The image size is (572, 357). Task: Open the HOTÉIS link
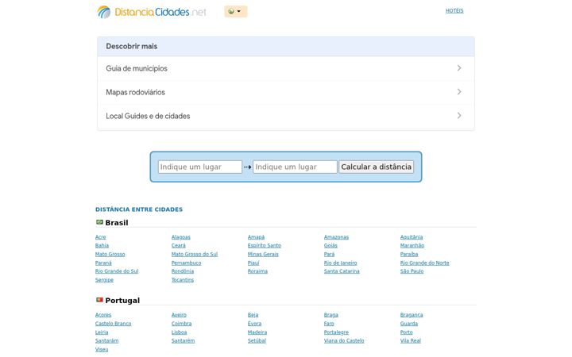pos(454,11)
